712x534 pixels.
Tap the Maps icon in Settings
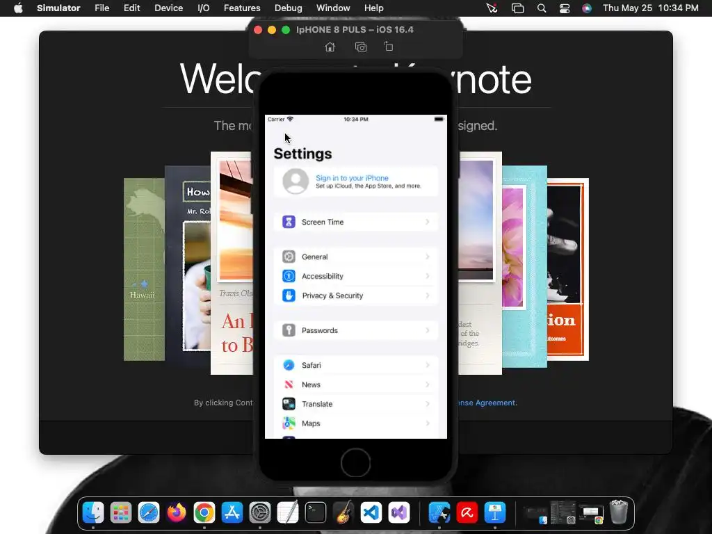(x=289, y=423)
